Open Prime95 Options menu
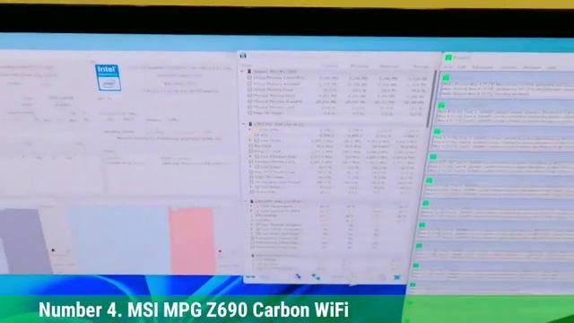 click(x=509, y=68)
